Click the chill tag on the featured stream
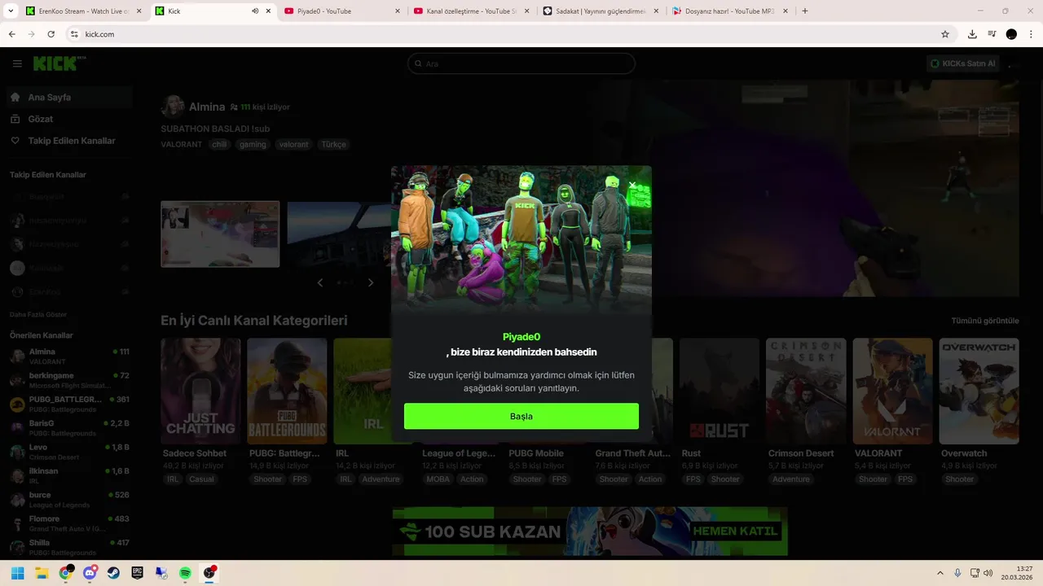Viewport: 1043px width, 586px height. [219, 144]
